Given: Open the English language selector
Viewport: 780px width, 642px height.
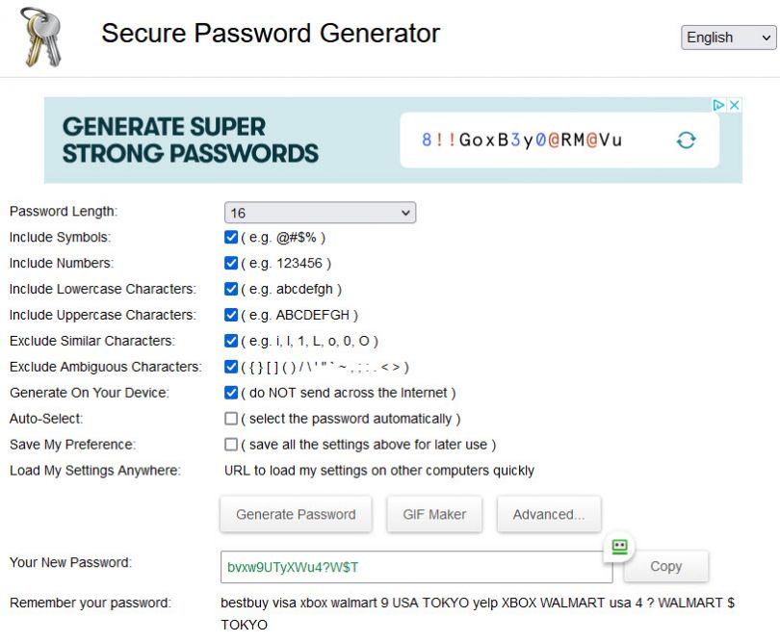Looking at the screenshot, I should [728, 38].
